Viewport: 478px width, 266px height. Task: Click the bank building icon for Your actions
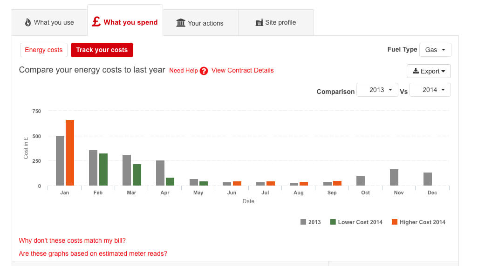(x=181, y=22)
